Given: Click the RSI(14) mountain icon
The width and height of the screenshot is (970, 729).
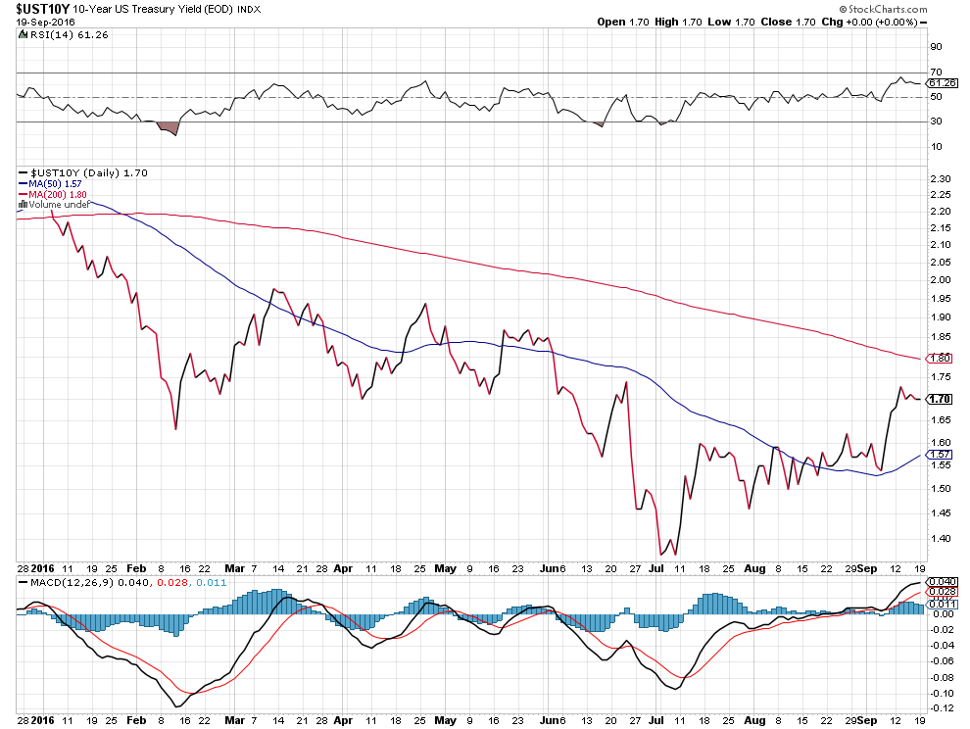Looking at the screenshot, I should pyautogui.click(x=23, y=34).
